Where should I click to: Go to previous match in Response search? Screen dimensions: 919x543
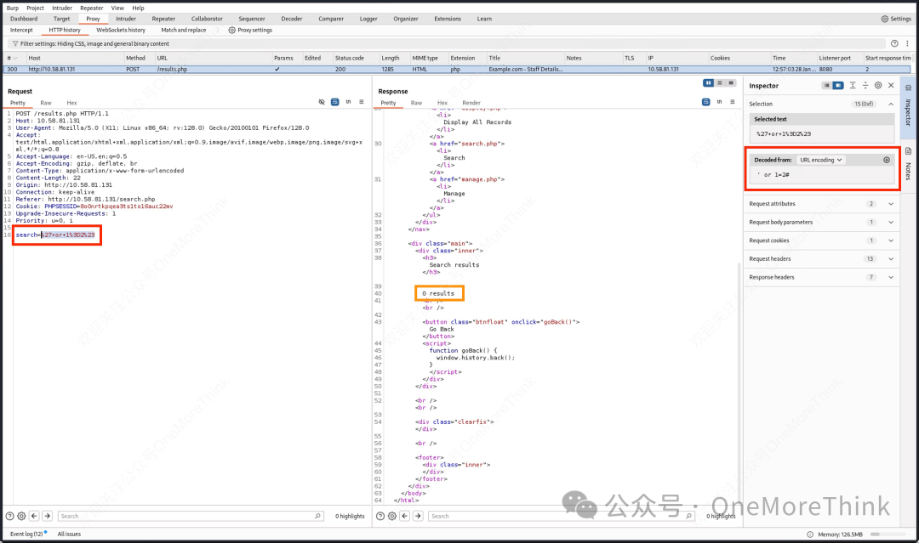[x=404, y=516]
